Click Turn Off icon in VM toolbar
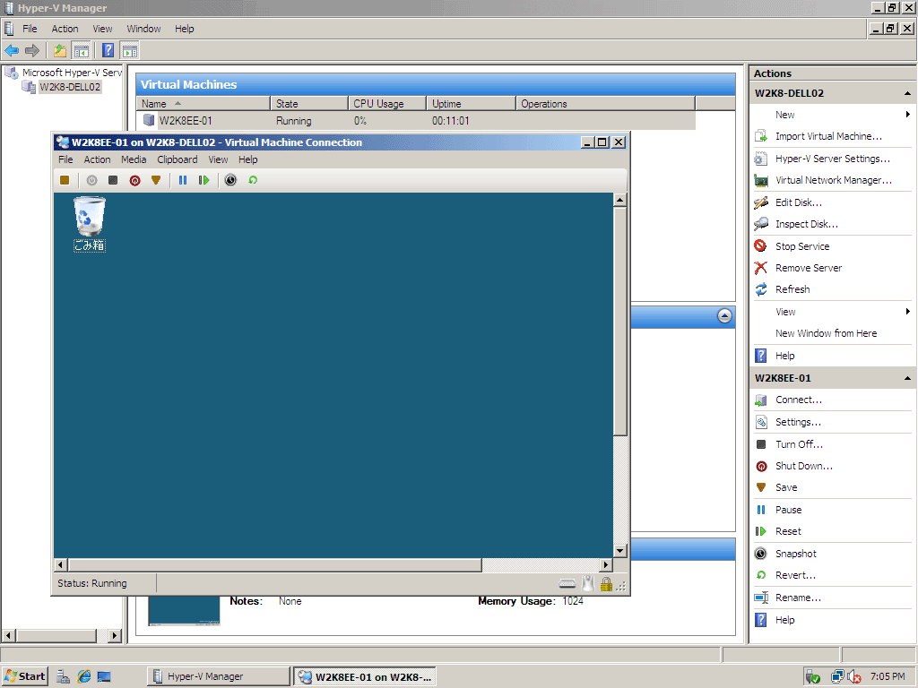This screenshot has height=688, width=918. tap(113, 180)
